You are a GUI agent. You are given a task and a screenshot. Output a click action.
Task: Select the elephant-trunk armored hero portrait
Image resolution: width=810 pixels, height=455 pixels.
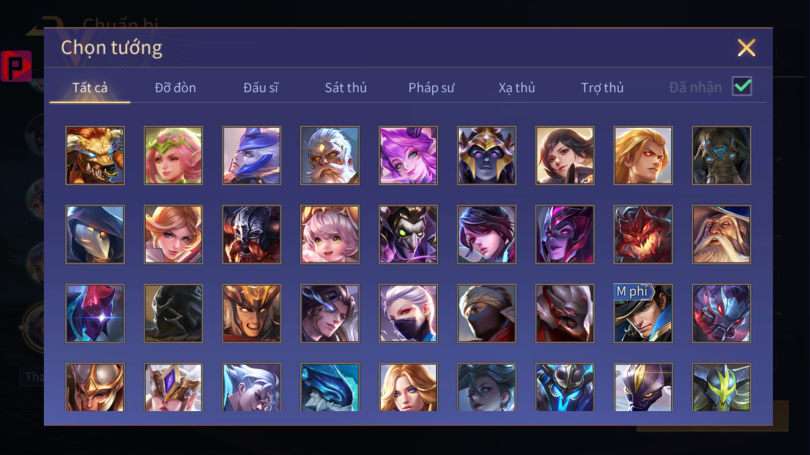pos(721,155)
